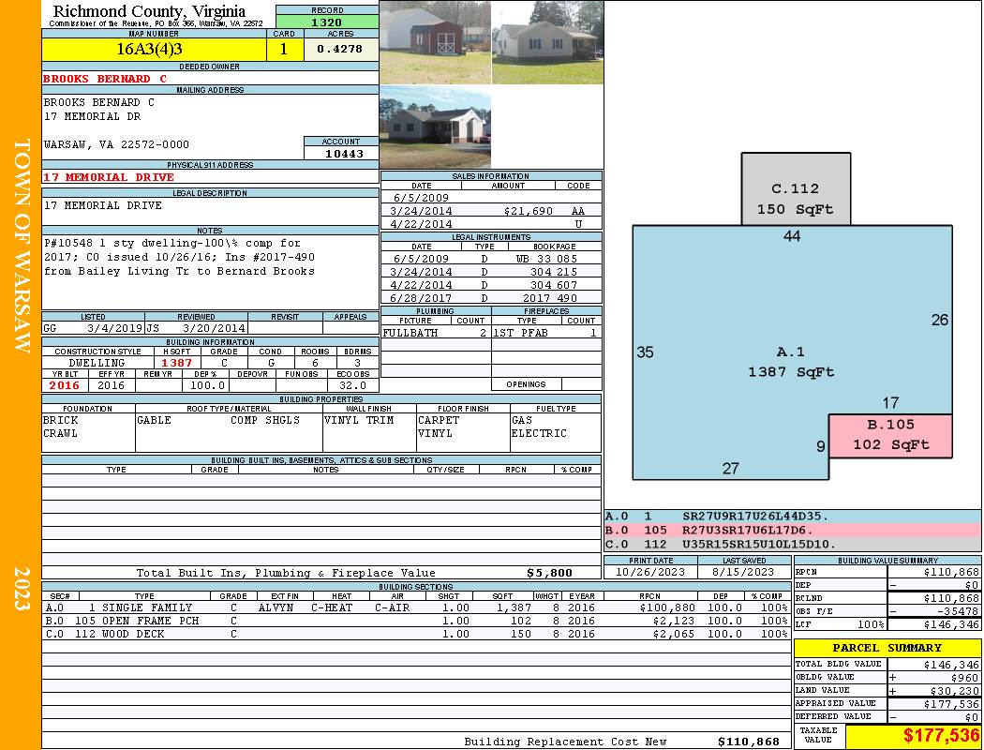
Task: Open the white house front photo thumbnail
Action: 547,43
